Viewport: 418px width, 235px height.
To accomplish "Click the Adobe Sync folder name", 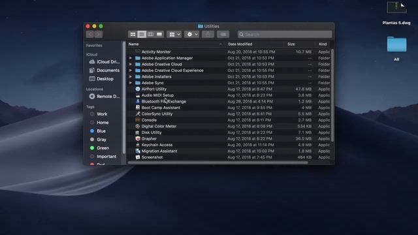I will point(152,83).
